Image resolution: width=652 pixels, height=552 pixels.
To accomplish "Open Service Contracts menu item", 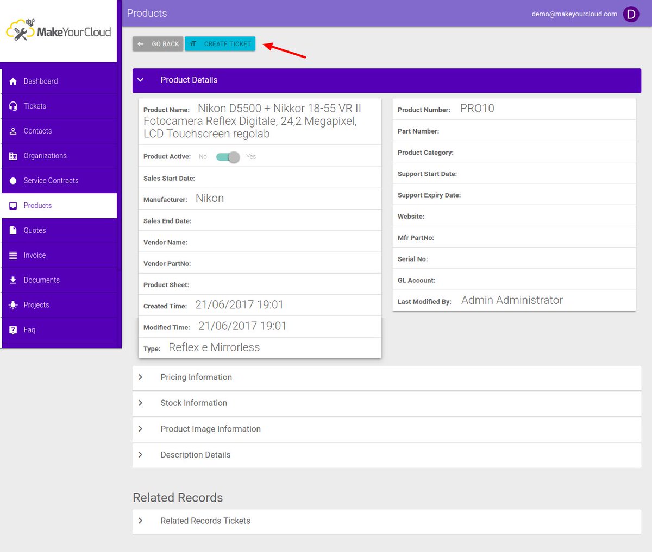I will (x=59, y=181).
